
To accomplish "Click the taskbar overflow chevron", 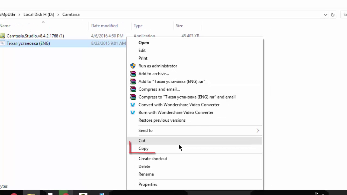I will point(316,194).
